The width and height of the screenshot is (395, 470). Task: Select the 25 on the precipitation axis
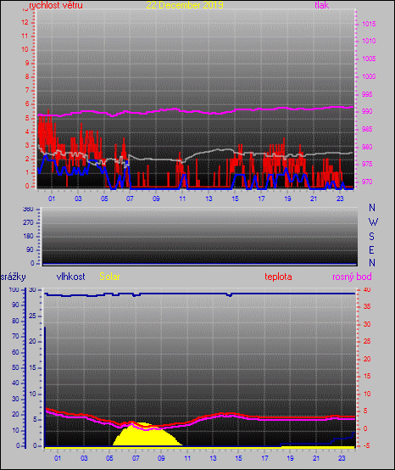[32, 316]
